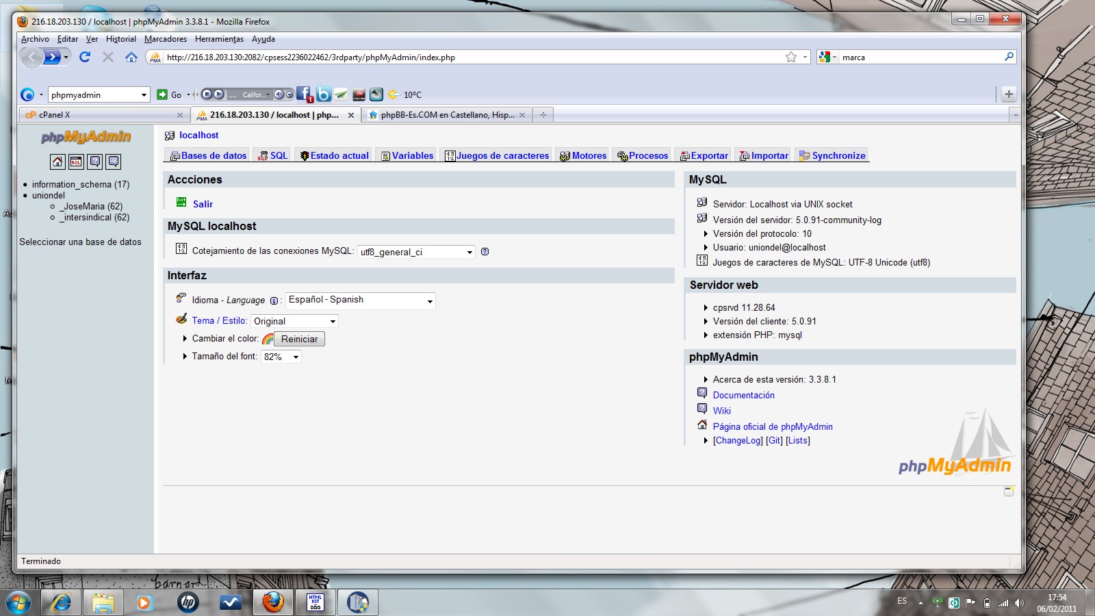
Task: Click the info icon next to Idioma Language
Action: [x=274, y=300]
